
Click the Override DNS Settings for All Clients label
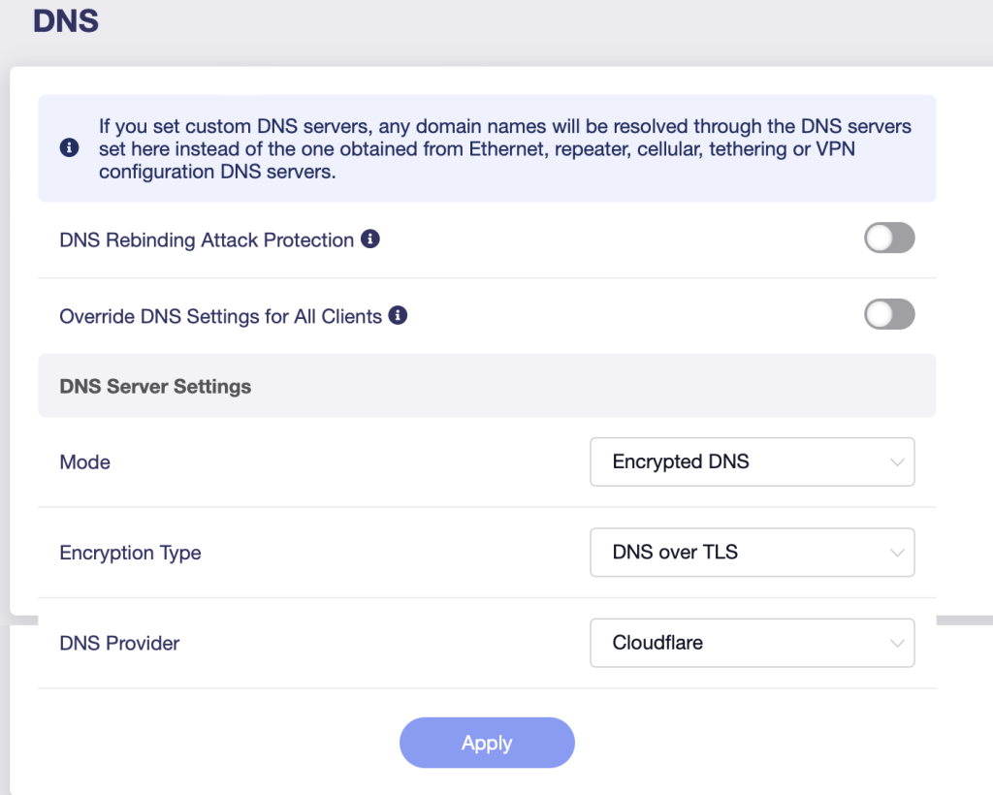(x=220, y=316)
